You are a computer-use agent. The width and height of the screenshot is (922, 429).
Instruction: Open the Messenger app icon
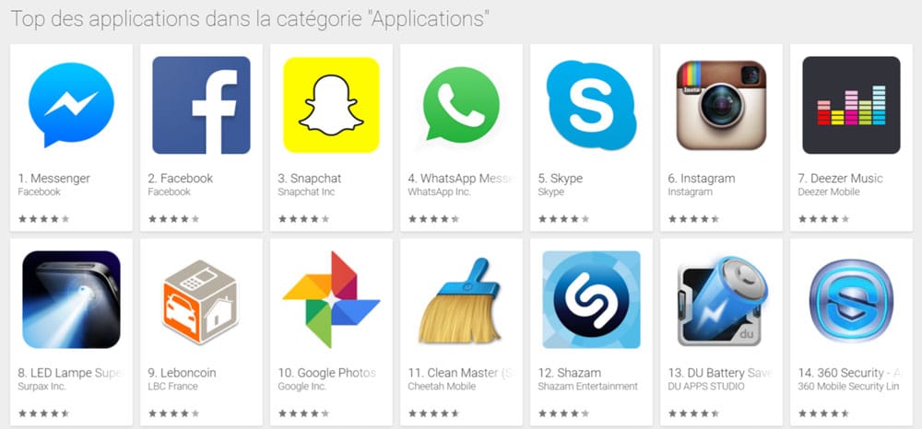pos(71,105)
